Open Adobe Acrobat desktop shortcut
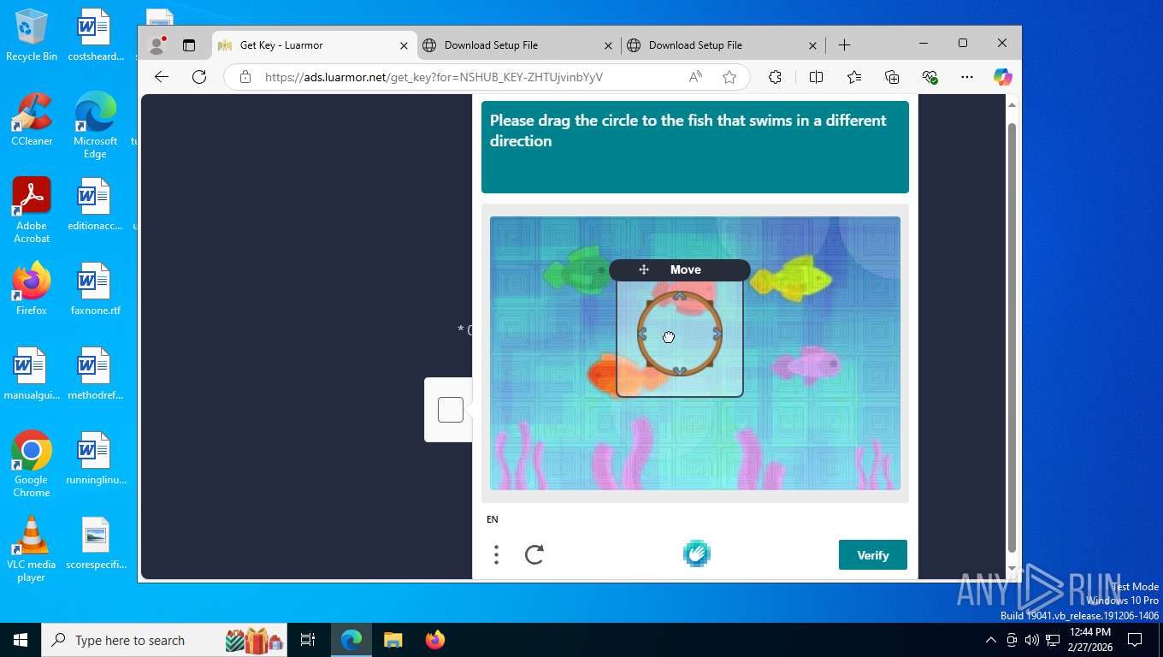This screenshot has width=1163, height=657. pos(32,210)
